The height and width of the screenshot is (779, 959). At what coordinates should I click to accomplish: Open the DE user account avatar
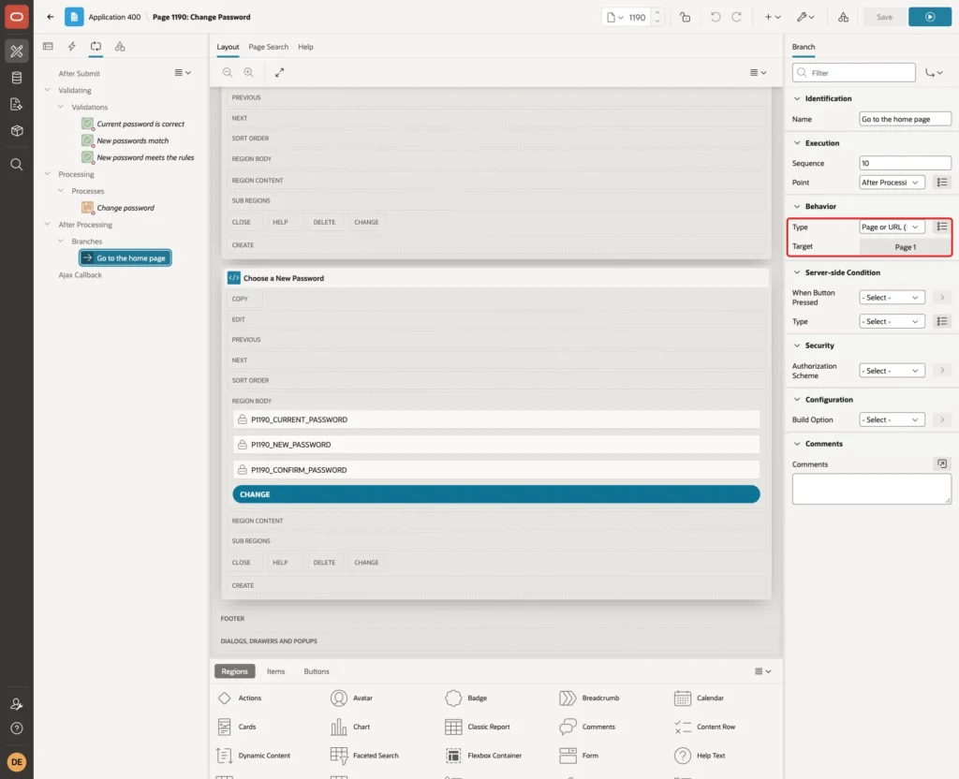17,762
